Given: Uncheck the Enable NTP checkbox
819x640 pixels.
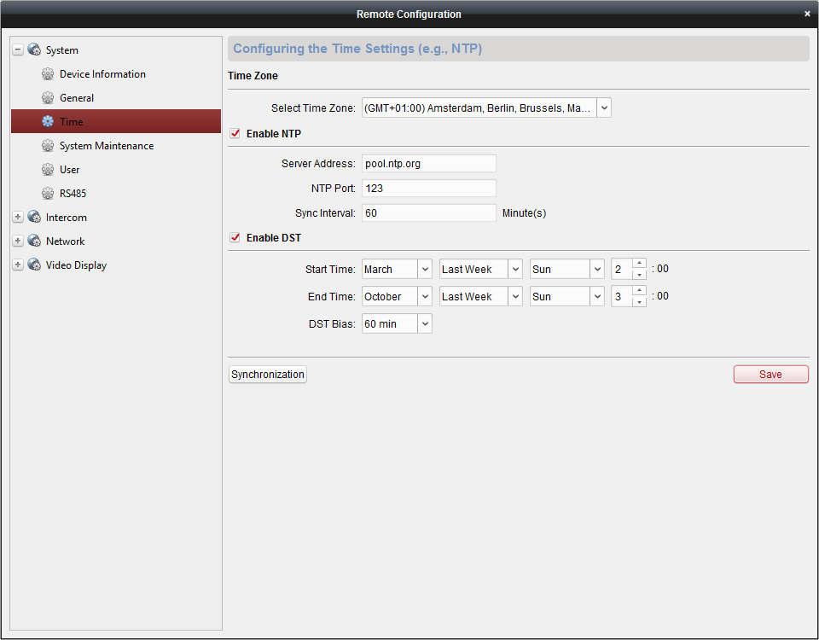Looking at the screenshot, I should 235,133.
